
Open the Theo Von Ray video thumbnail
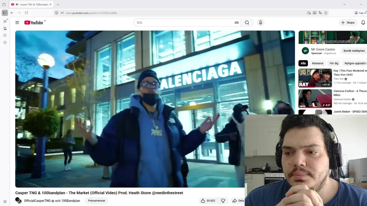[x=315, y=78]
